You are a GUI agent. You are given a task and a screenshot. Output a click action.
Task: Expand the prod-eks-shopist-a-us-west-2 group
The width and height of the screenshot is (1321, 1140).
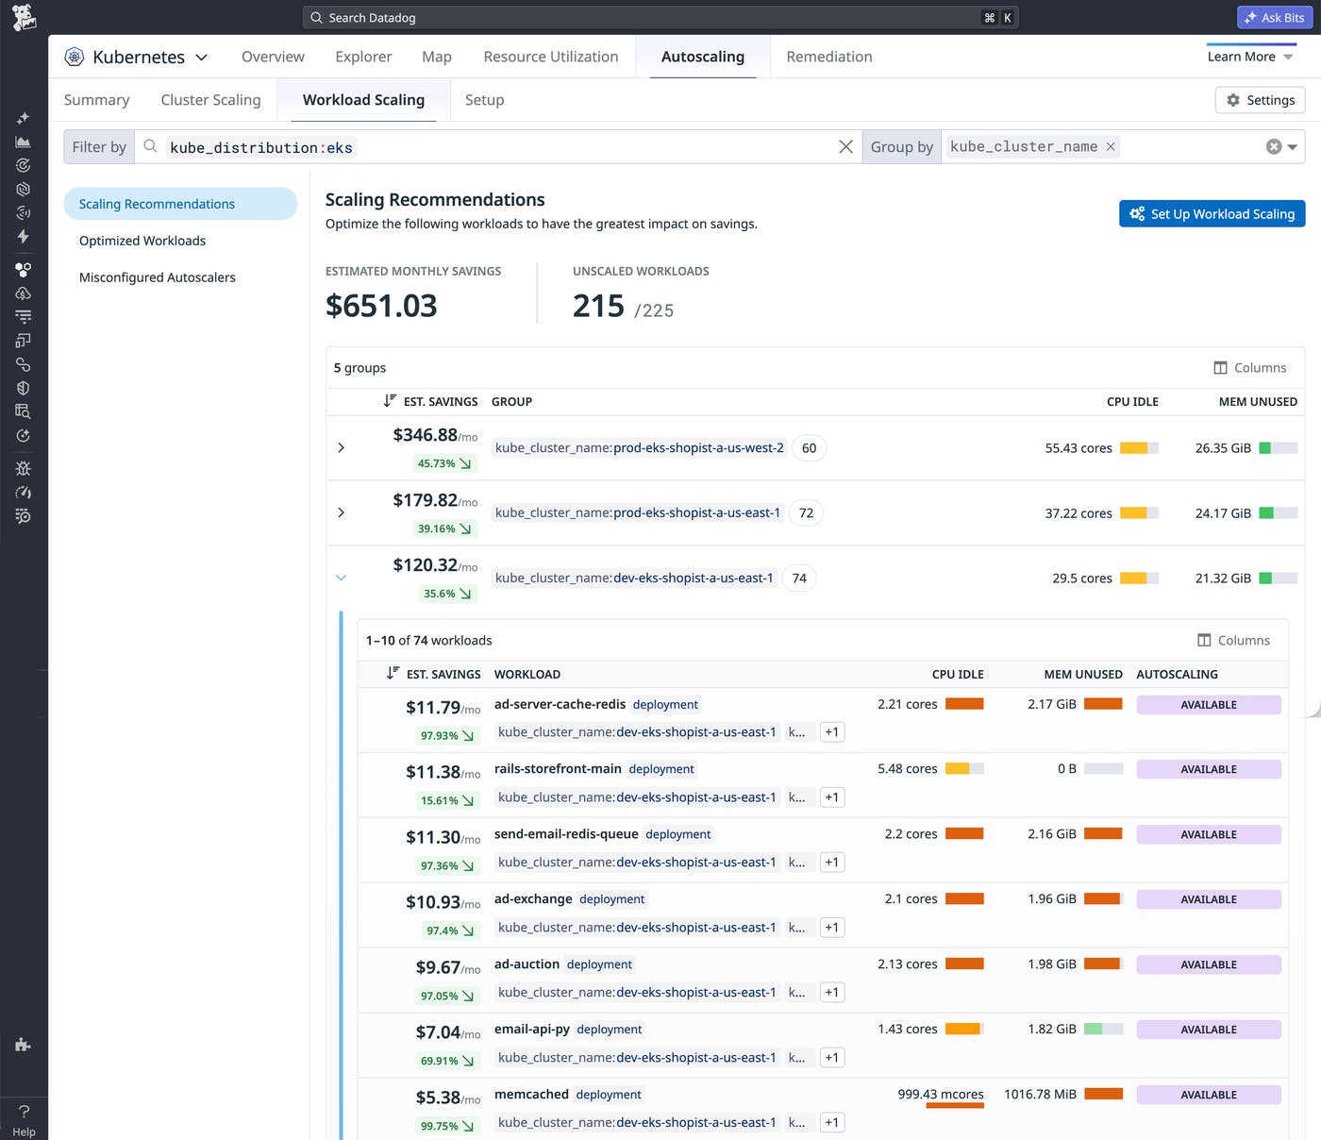coord(341,447)
